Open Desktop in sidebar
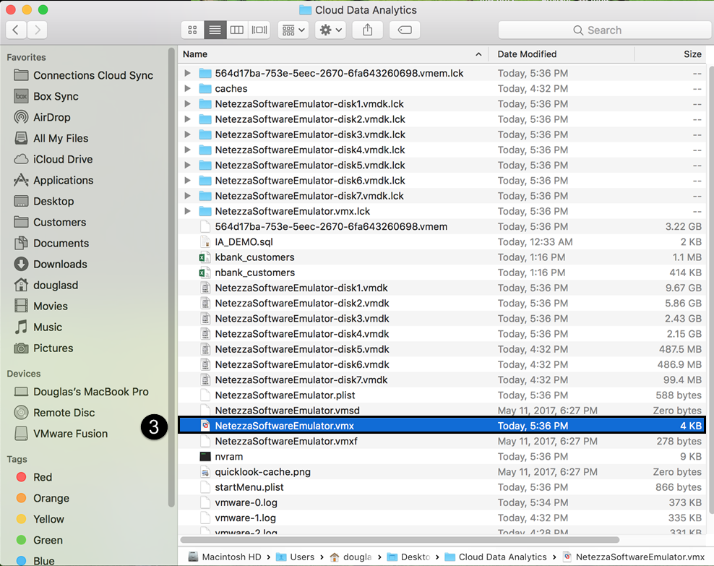714x566 pixels. click(x=43, y=201)
